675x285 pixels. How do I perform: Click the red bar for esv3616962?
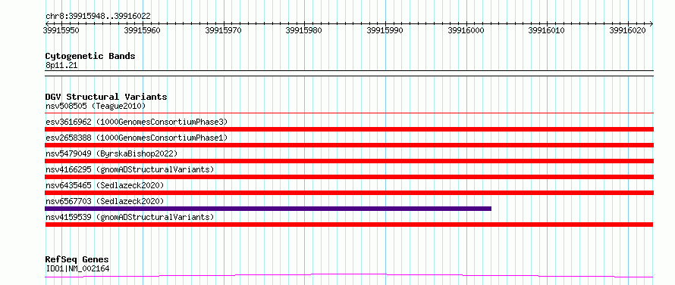point(349,129)
